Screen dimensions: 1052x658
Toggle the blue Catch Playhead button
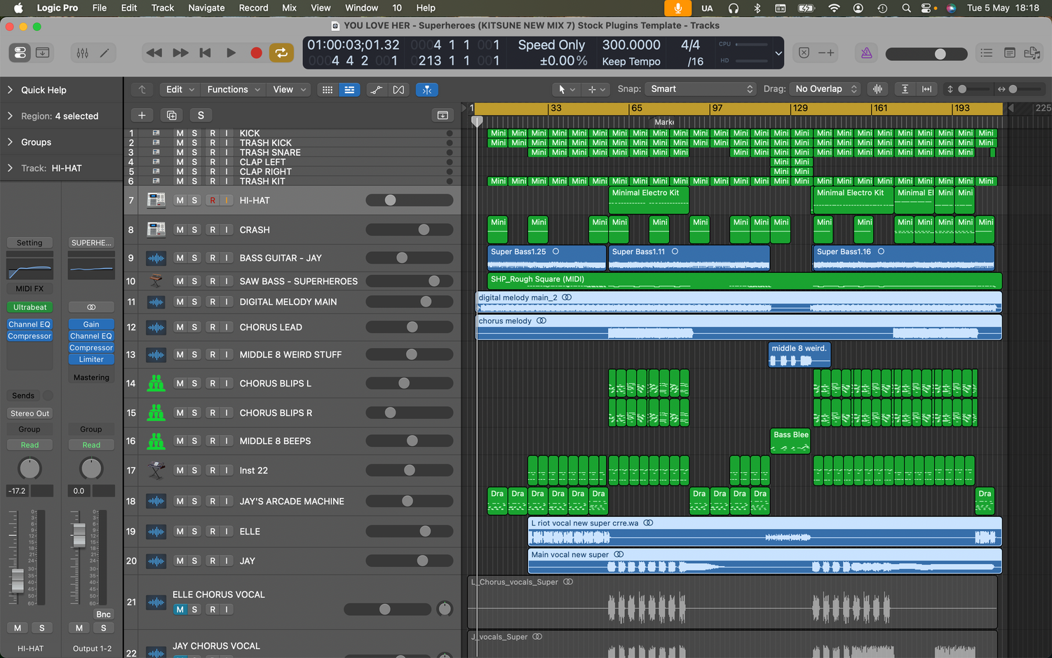426,90
